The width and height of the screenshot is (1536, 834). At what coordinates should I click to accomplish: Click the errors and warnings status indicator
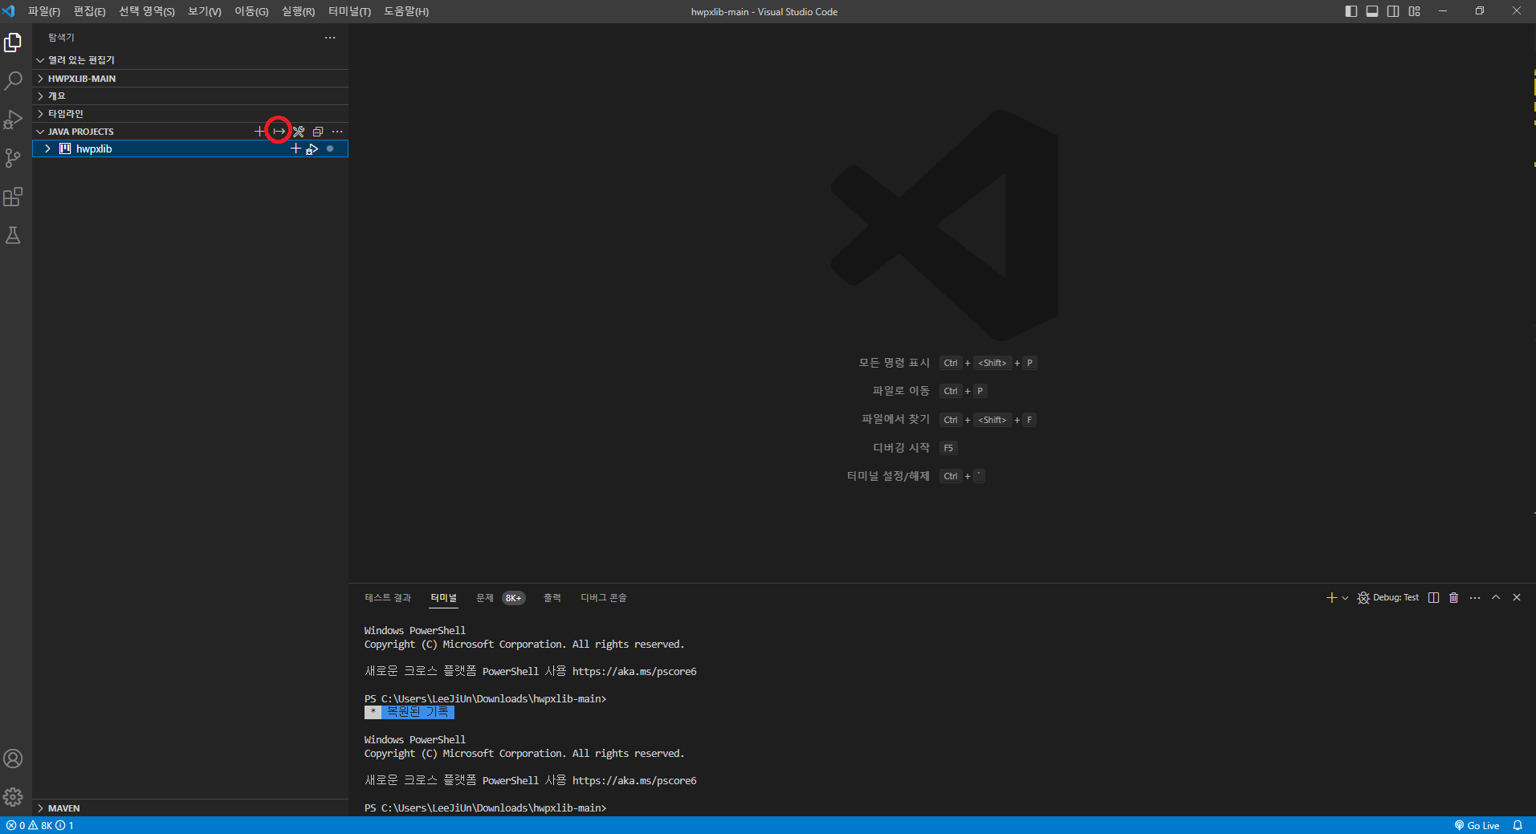[40, 825]
